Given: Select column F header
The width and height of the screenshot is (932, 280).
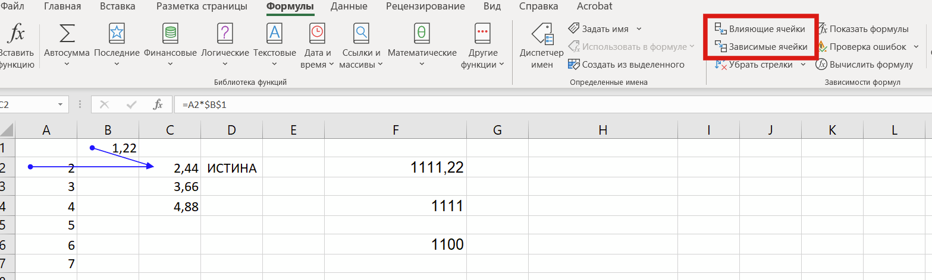Looking at the screenshot, I should (396, 130).
